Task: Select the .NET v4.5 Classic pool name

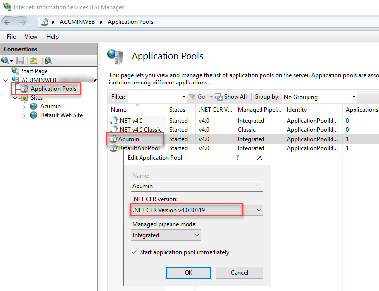Action: point(140,130)
